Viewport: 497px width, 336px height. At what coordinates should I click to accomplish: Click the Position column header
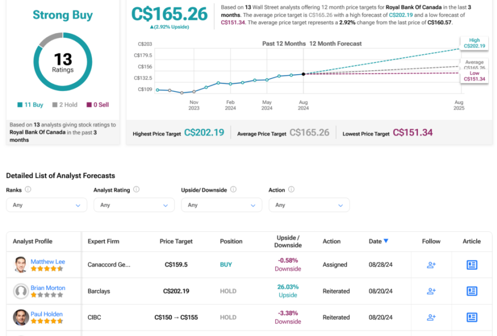pyautogui.click(x=231, y=241)
